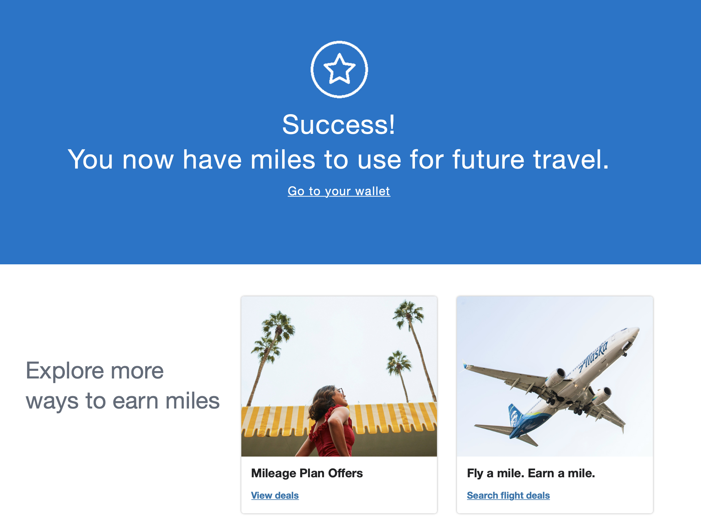Click the woman in the red dress photo
The image size is (701, 530).
(x=330, y=422)
